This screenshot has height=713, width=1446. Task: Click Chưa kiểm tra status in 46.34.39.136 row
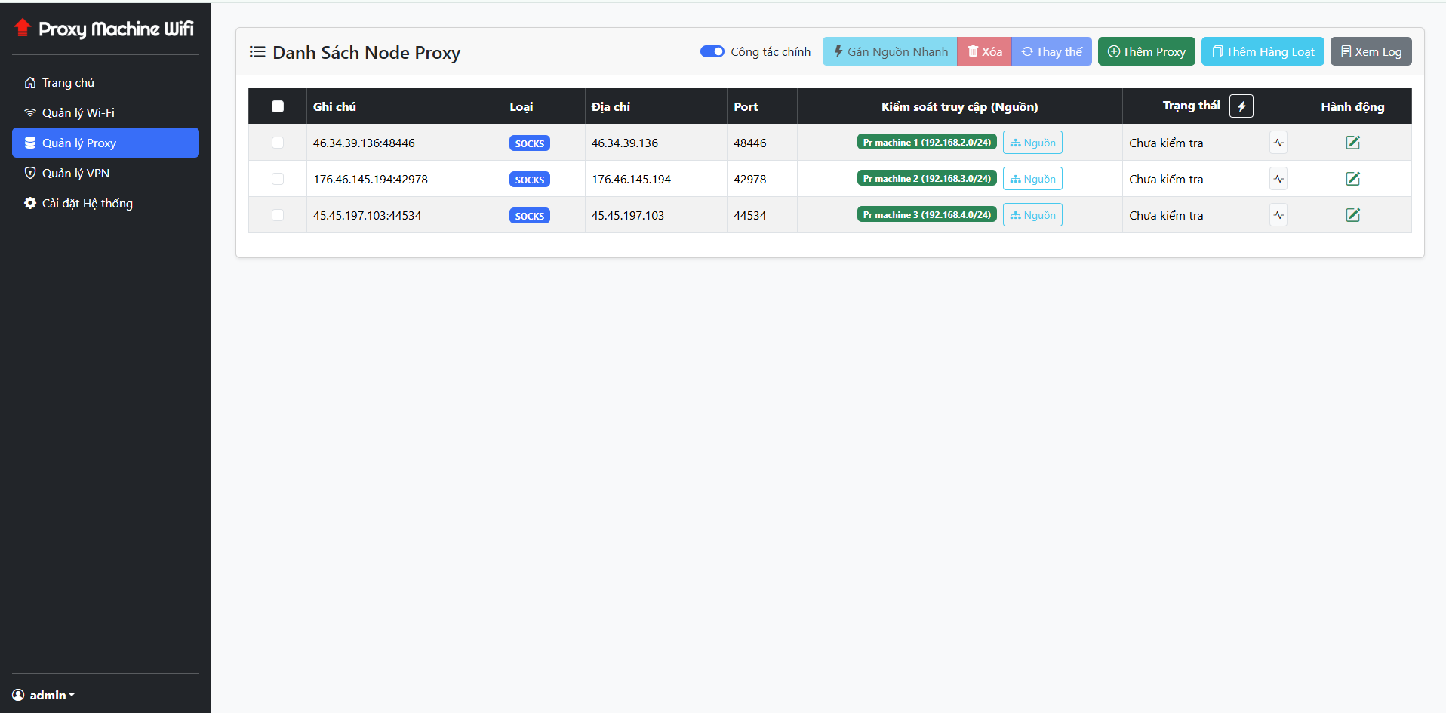click(1166, 143)
